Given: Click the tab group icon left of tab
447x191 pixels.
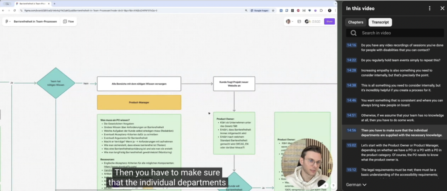Looking at the screenshot, I should coord(7,3).
